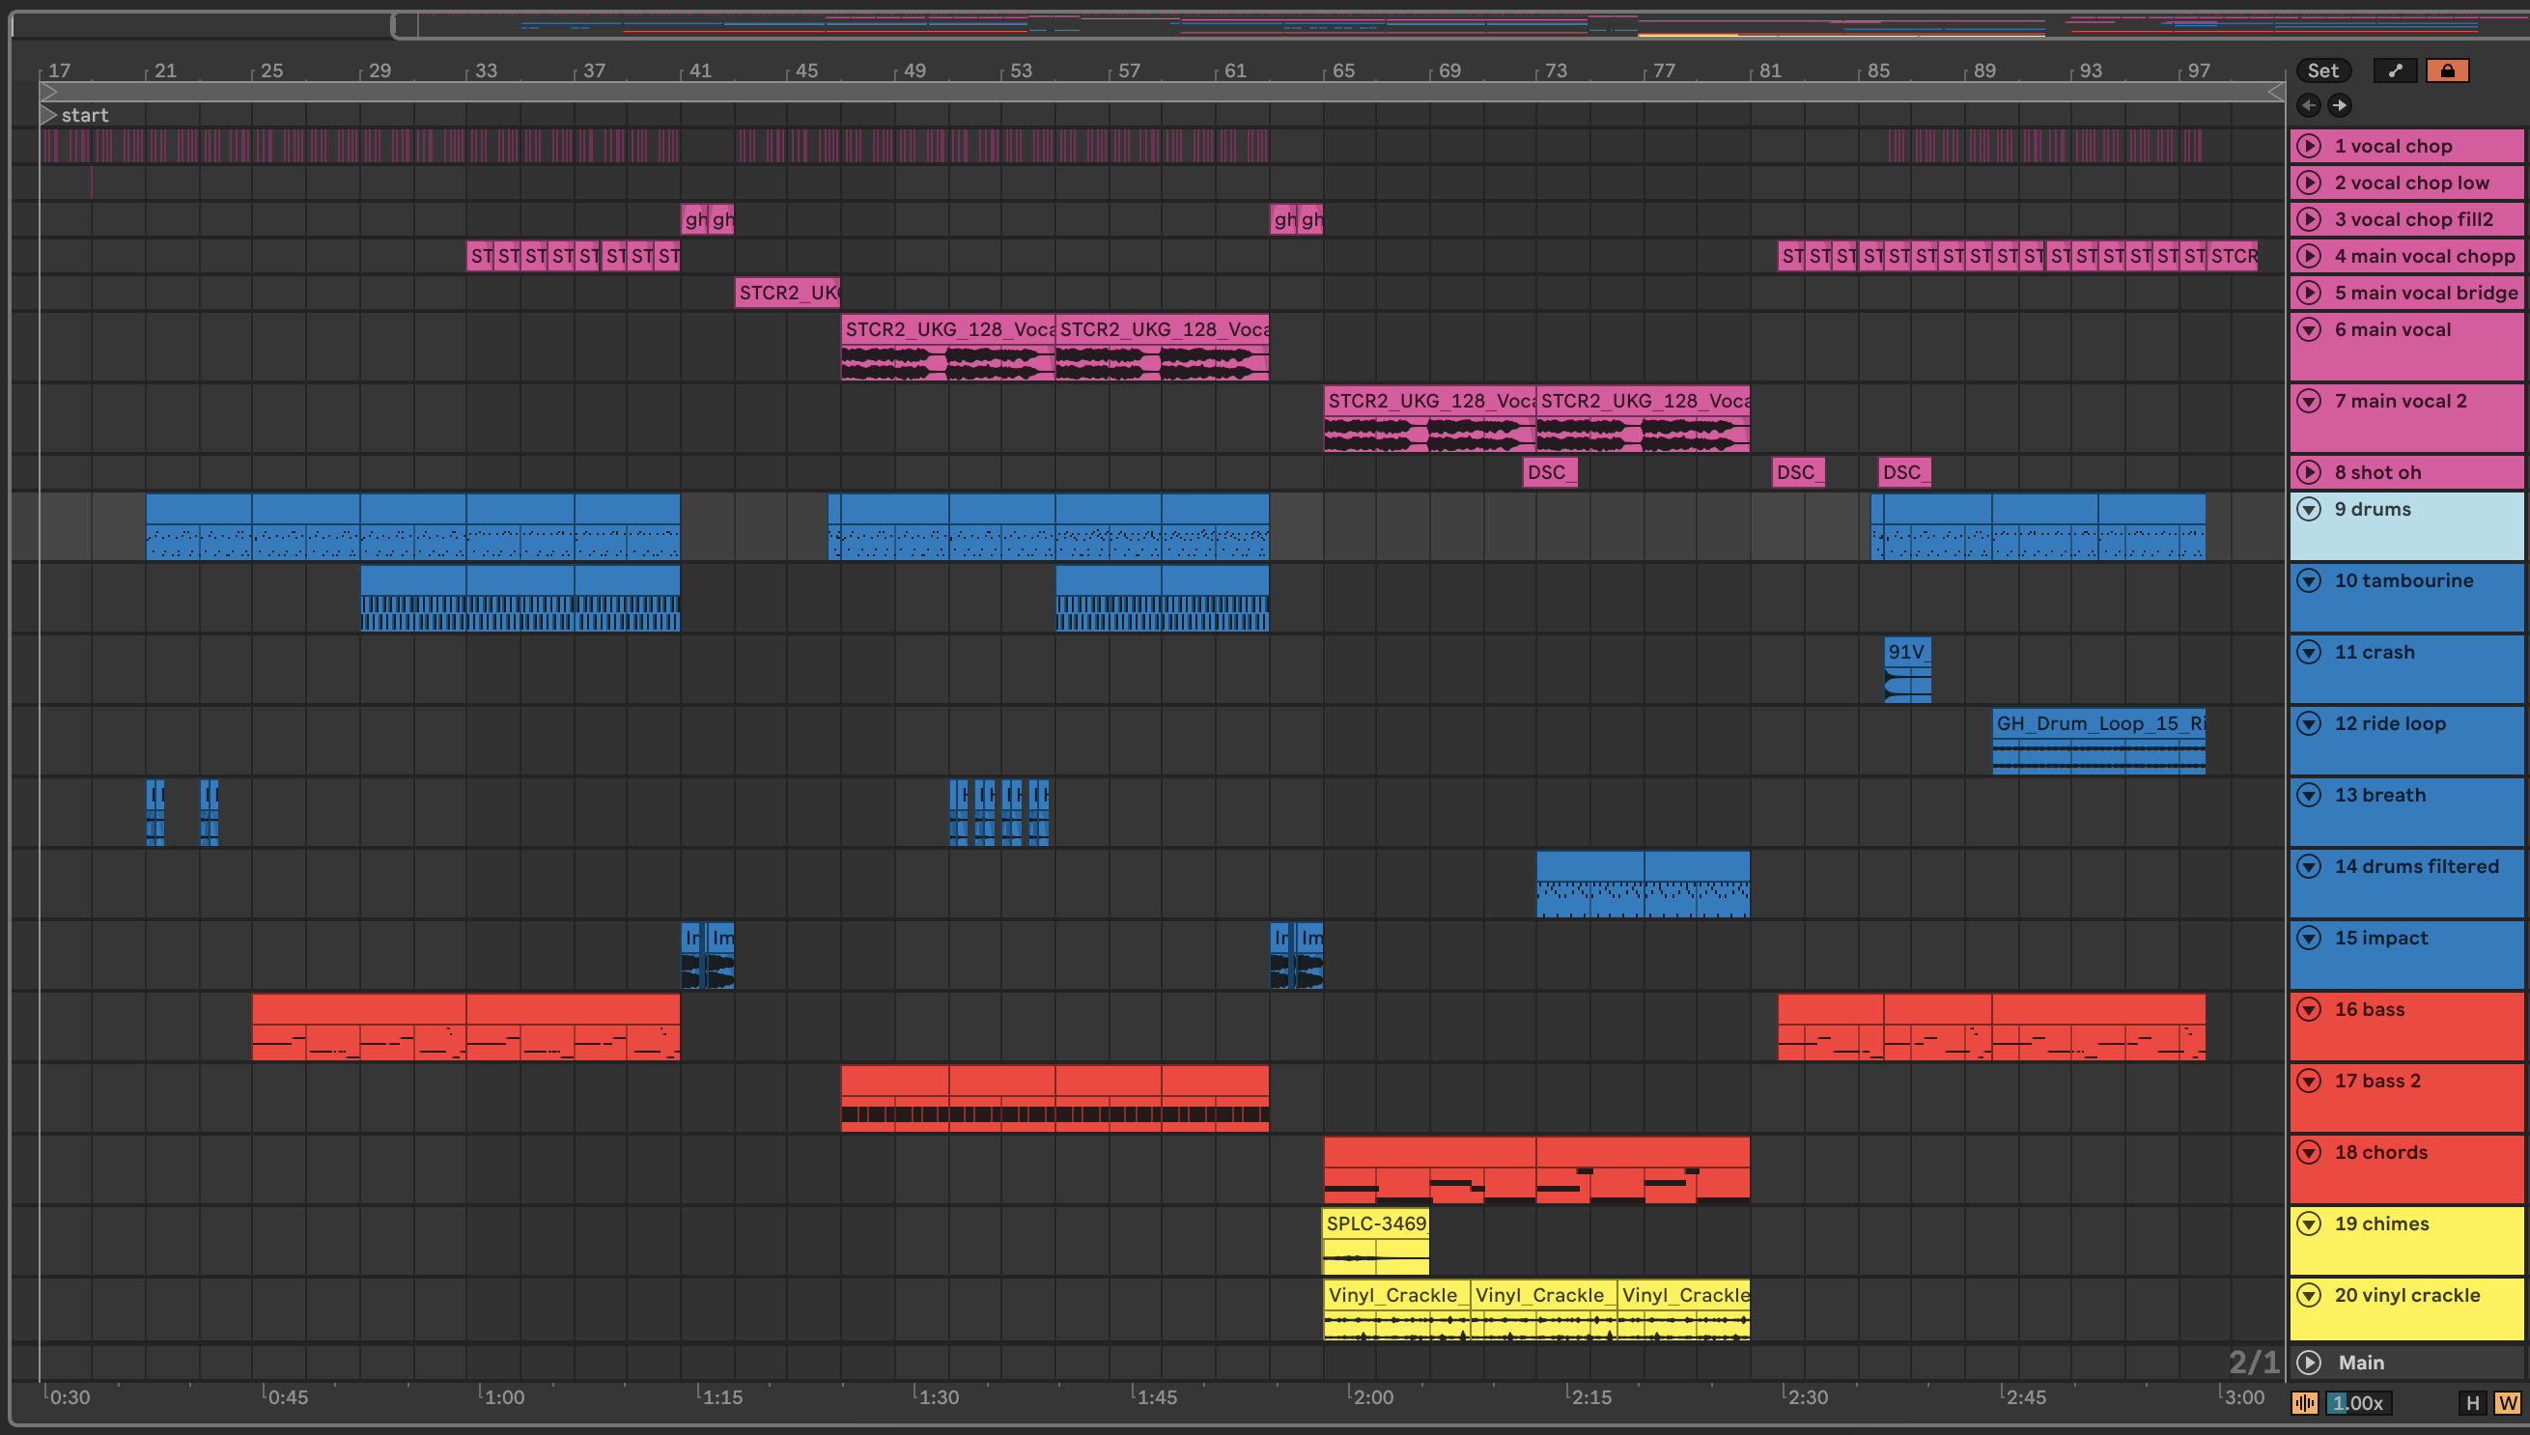Image resolution: width=2530 pixels, height=1435 pixels.
Task: Click the 1.00x track height zoom field
Action: tap(2358, 1402)
